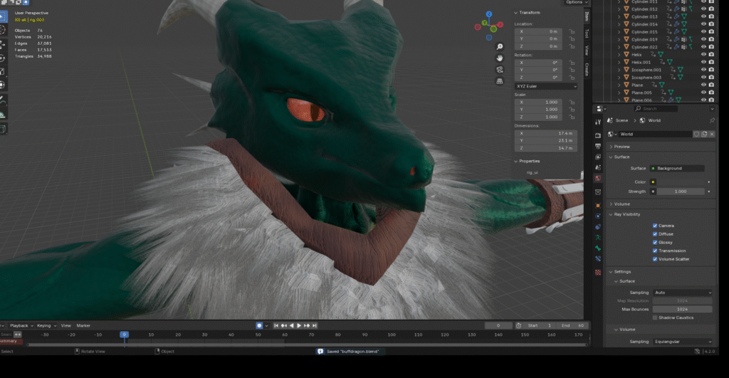This screenshot has height=378, width=729.
Task: Open the XYZ Euler rotation mode dropdown
Action: 546,86
